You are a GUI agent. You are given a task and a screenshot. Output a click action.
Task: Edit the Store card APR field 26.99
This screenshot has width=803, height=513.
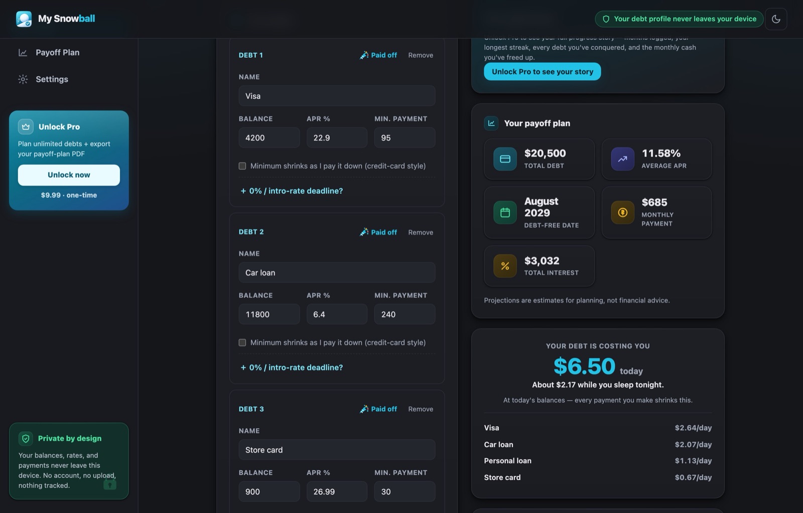337,491
